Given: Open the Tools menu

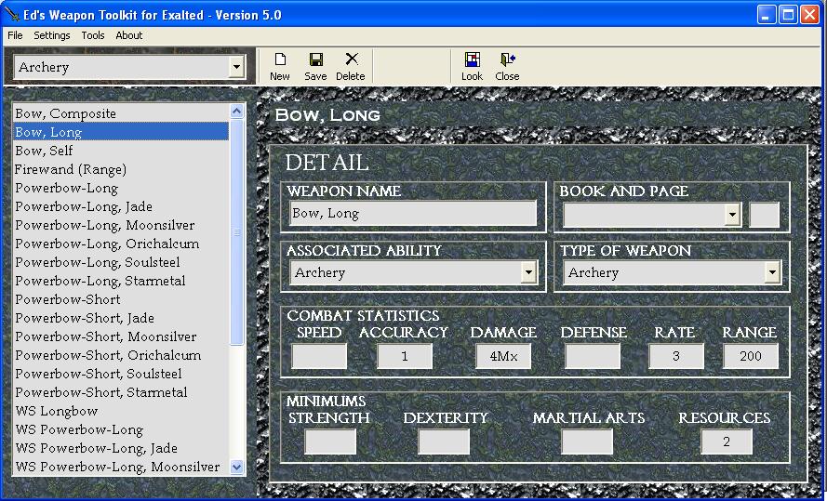Looking at the screenshot, I should pos(93,35).
